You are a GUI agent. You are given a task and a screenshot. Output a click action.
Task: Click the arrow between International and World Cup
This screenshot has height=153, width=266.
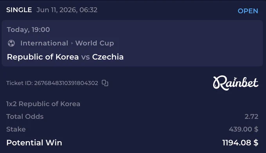(72, 43)
